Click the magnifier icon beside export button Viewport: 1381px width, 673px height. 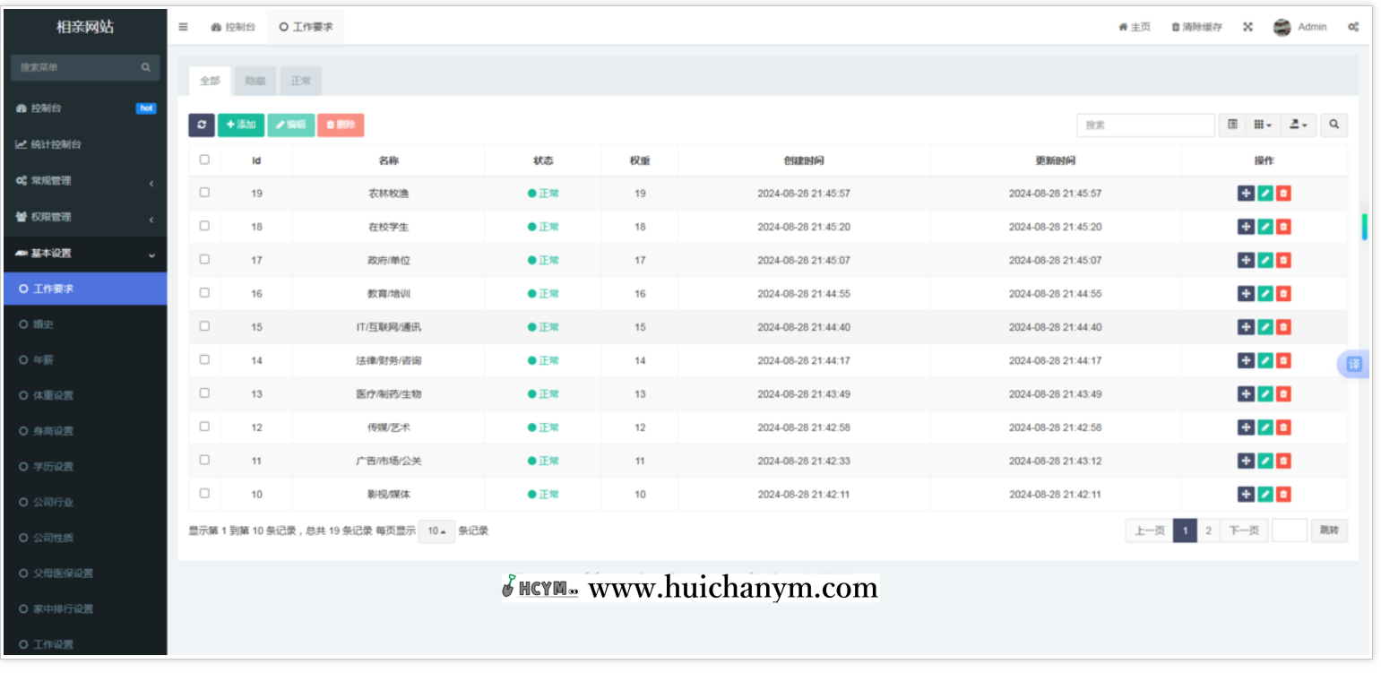[1334, 125]
